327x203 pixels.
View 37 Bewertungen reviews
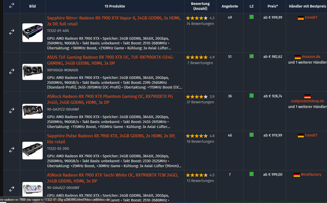tap(200, 102)
